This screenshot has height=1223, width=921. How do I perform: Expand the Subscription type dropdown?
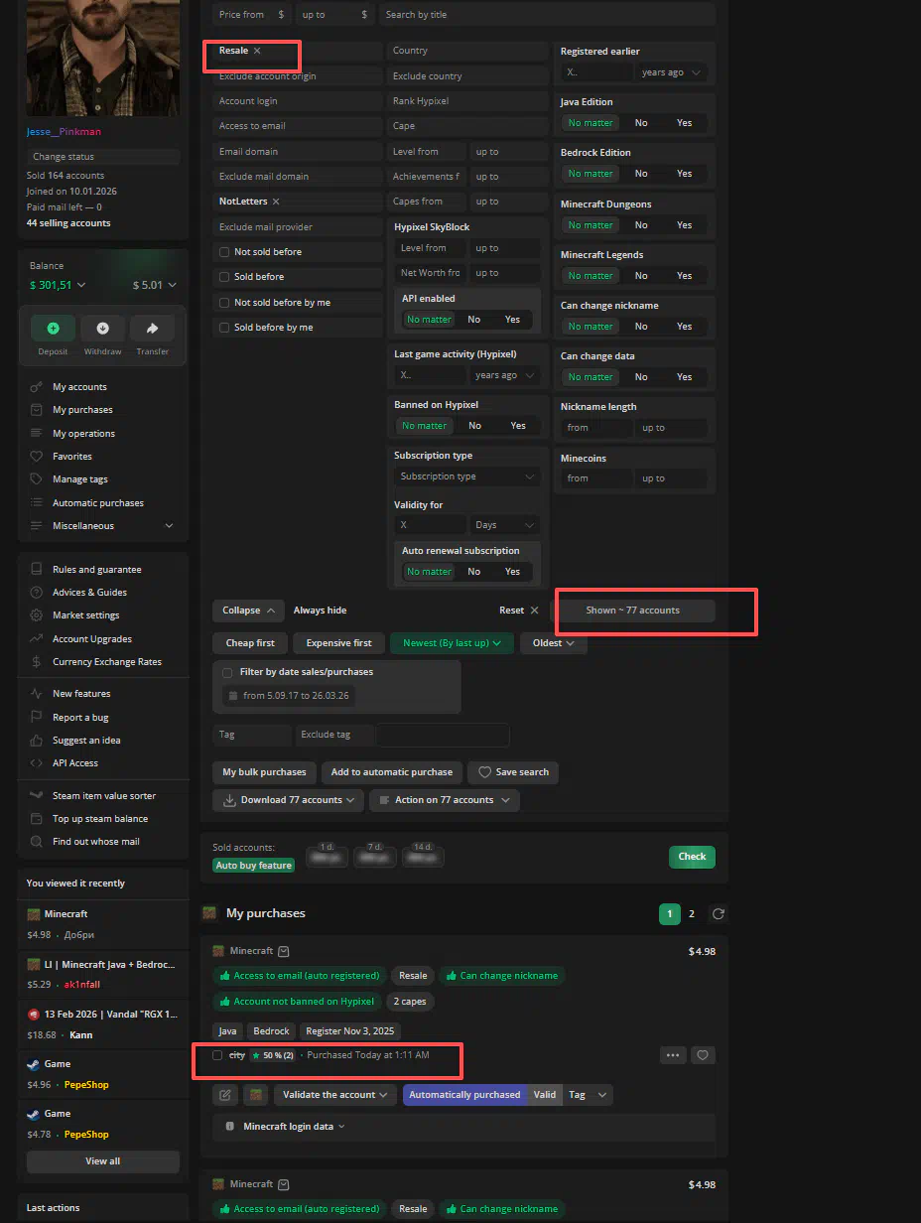click(x=466, y=476)
